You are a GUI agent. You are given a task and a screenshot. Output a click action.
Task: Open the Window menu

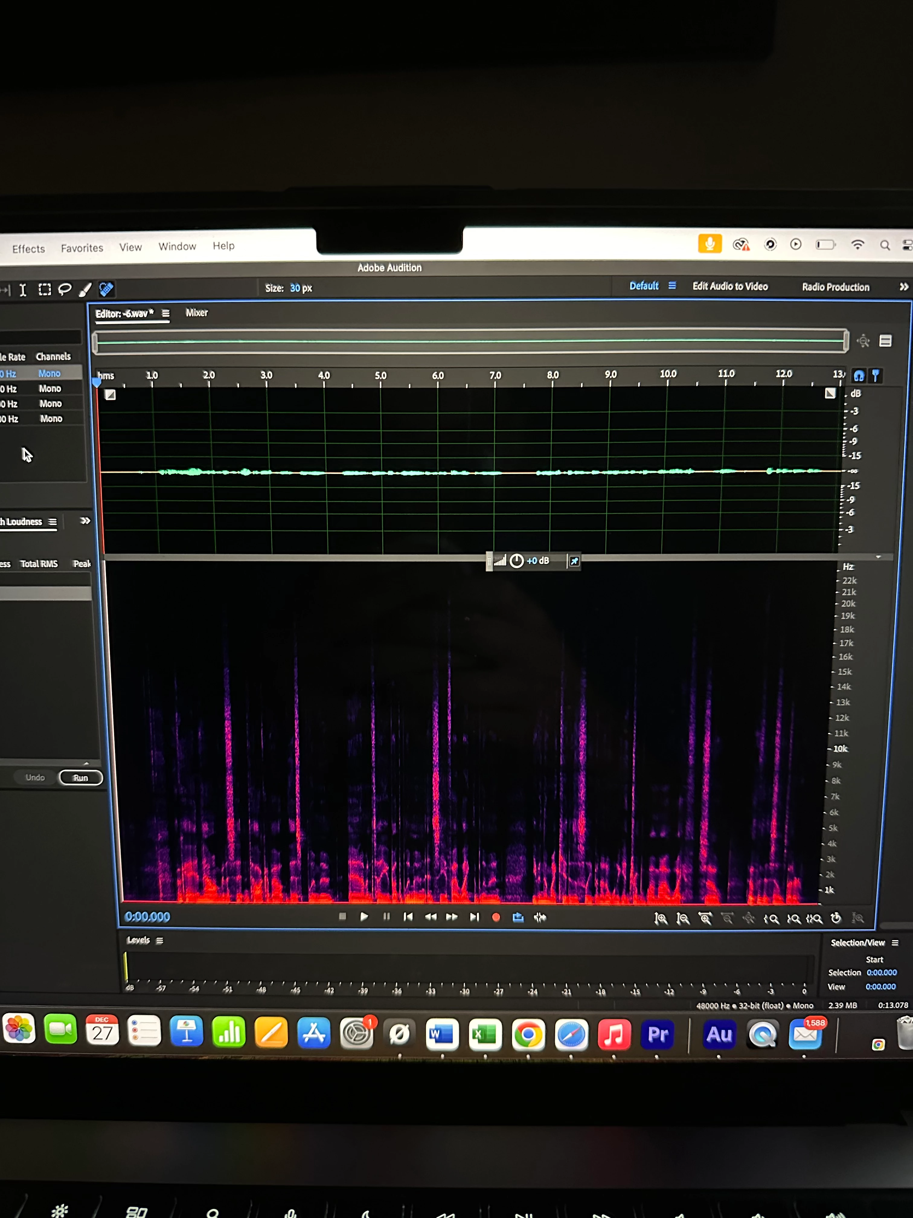(x=177, y=247)
